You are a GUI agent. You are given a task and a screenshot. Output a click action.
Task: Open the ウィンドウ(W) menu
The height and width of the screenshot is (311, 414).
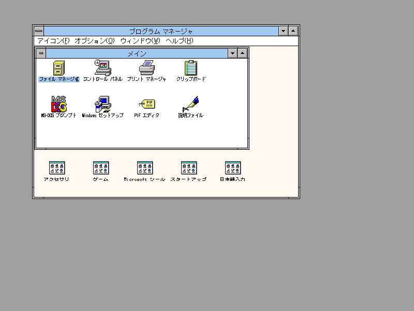[x=140, y=41]
